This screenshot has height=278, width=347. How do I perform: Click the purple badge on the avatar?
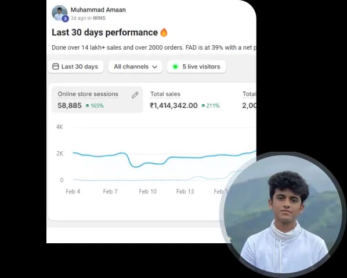click(x=65, y=19)
